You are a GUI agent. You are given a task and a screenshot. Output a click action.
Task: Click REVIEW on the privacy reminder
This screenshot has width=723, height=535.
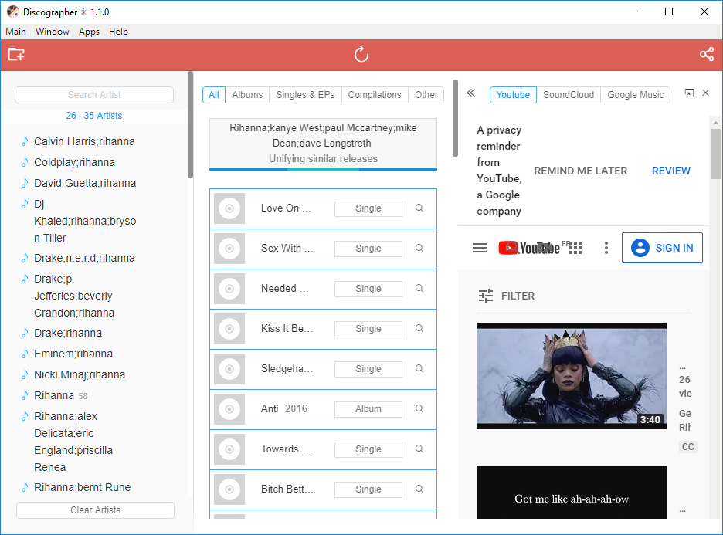pos(671,171)
